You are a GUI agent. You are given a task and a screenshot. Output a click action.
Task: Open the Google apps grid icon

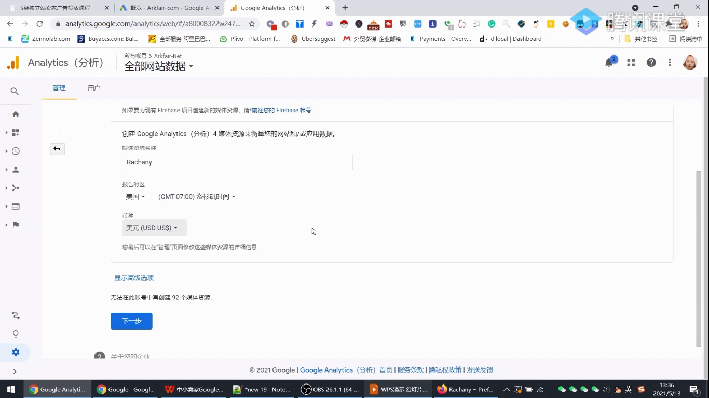pyautogui.click(x=631, y=62)
